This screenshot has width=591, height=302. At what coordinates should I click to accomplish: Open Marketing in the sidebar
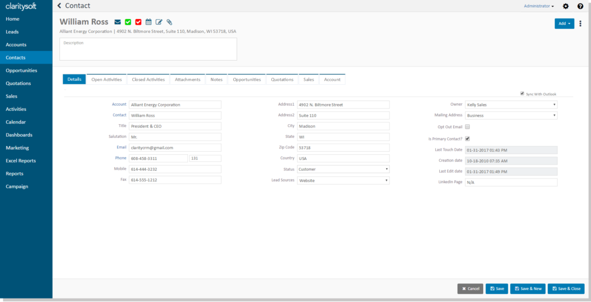[26, 148]
